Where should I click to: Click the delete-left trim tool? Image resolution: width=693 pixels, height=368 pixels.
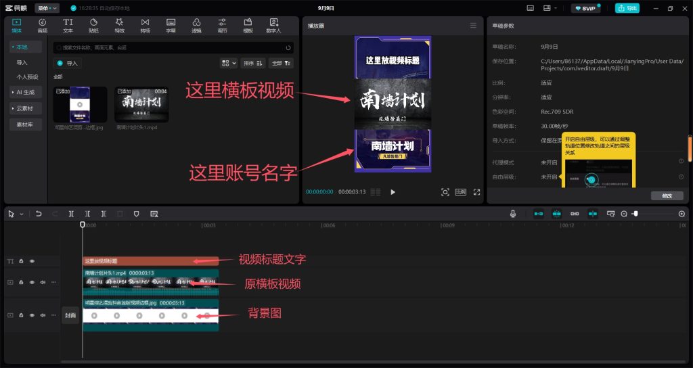pos(87,214)
